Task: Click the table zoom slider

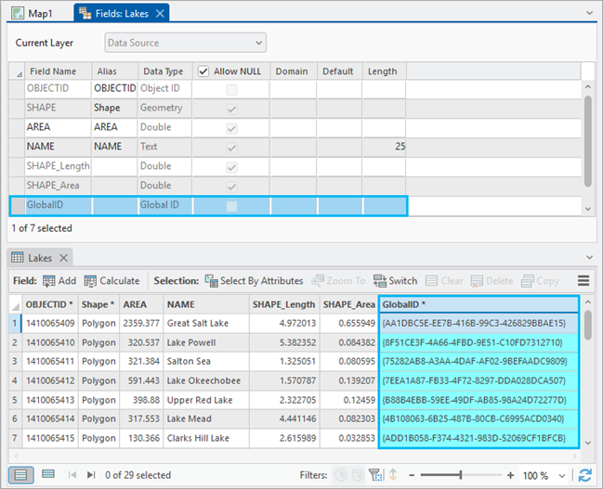Action: coord(460,475)
